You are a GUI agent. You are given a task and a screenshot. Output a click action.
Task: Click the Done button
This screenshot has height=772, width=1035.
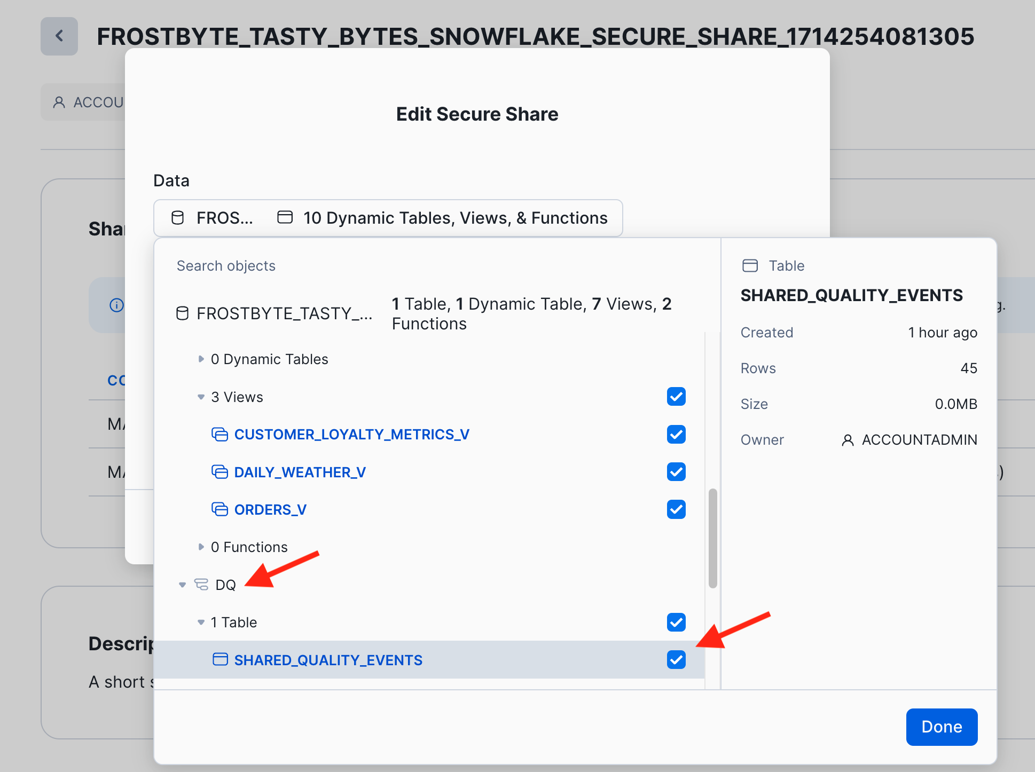(x=941, y=727)
